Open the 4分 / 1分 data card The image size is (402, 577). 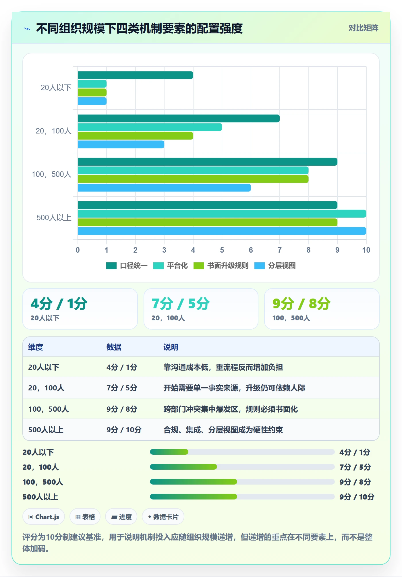coord(80,309)
